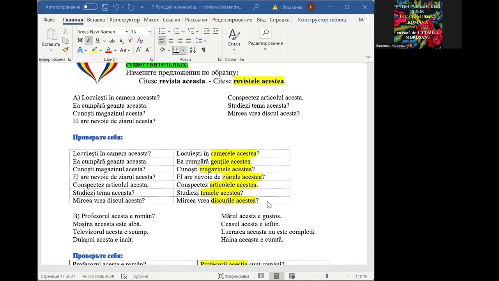Redo the last action
499x281 pixels.
click(131, 7)
